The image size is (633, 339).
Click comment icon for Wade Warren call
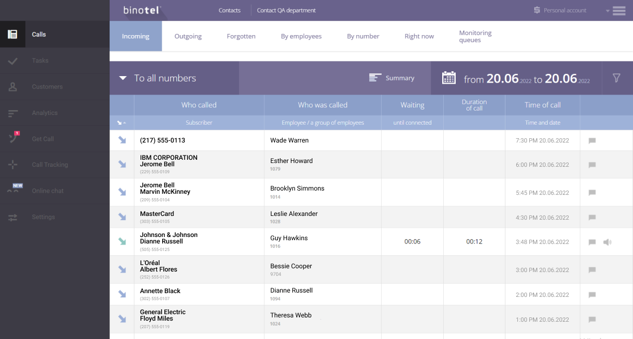[592, 141]
